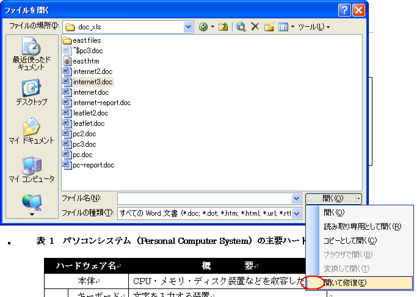Select the leaflet2.doc file
This screenshot has width=417, height=297.
click(x=85, y=113)
